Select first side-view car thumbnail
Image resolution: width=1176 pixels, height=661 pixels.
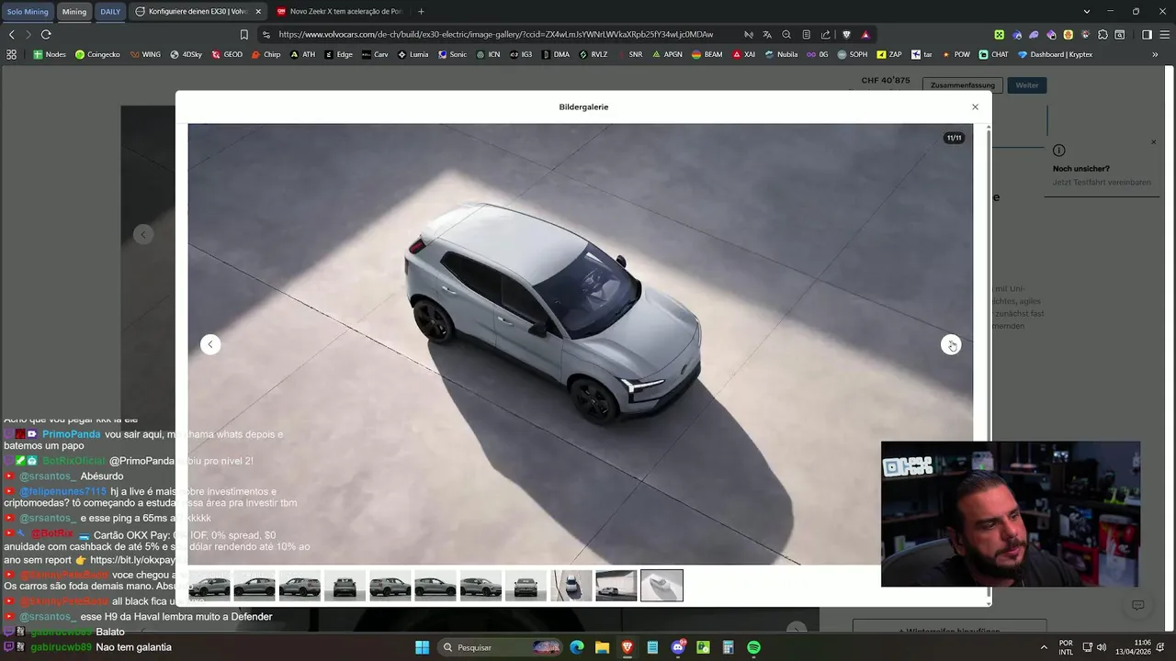coord(209,586)
